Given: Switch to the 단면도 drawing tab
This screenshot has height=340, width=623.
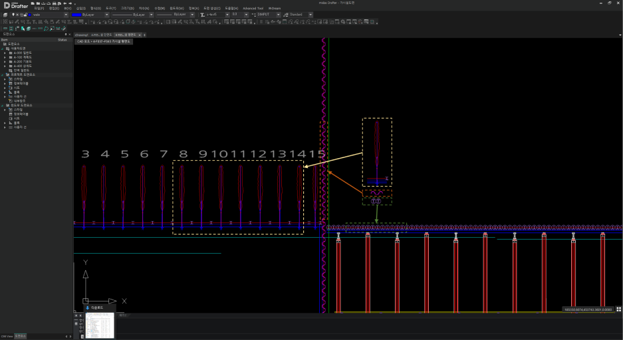Looking at the screenshot, I should (x=102, y=35).
